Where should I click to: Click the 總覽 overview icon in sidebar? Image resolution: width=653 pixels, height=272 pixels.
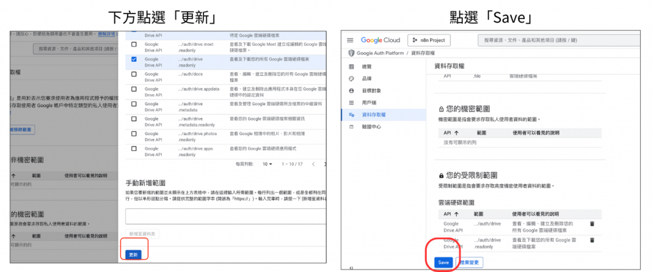(351, 66)
